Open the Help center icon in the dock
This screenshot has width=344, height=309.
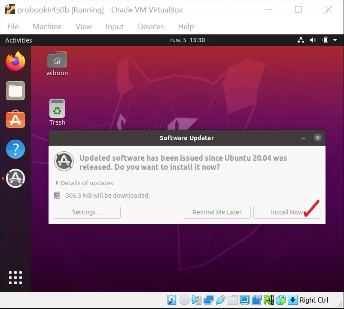click(x=15, y=149)
